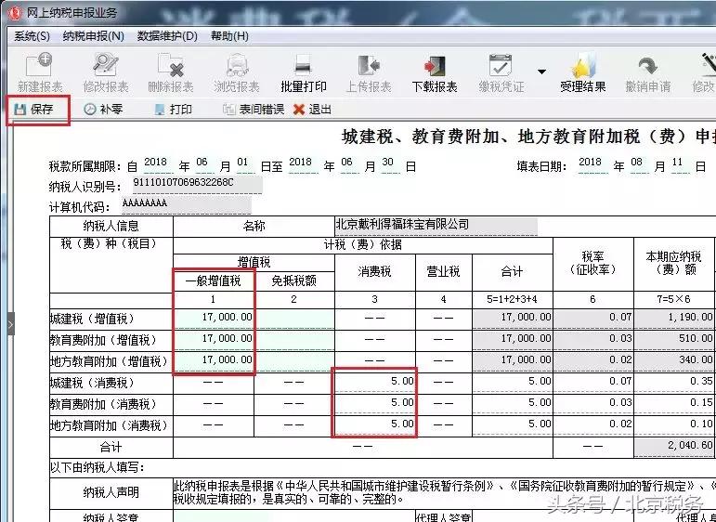This screenshot has height=522, width=716.
Task: Click the 510.00 tax payable cell
Action: pyautogui.click(x=674, y=340)
